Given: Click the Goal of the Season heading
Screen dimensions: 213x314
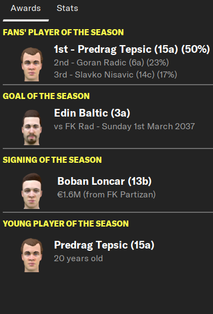Looking at the screenshot, I should [46, 96].
